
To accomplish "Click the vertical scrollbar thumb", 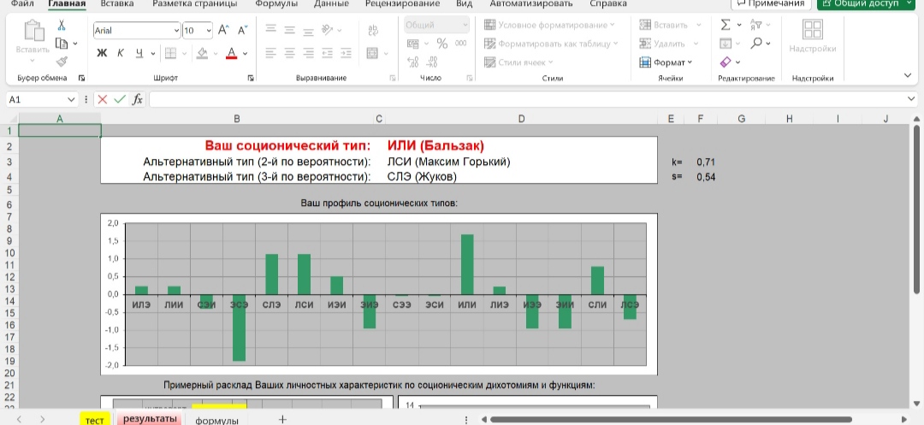I will 916,209.
